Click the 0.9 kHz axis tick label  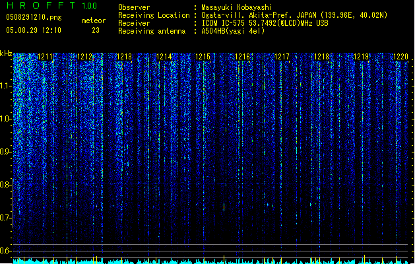[6, 152]
